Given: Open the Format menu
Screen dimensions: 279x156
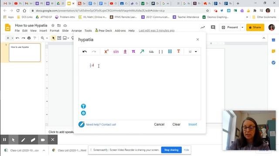Looking at the screenshot, I should 54,31.
